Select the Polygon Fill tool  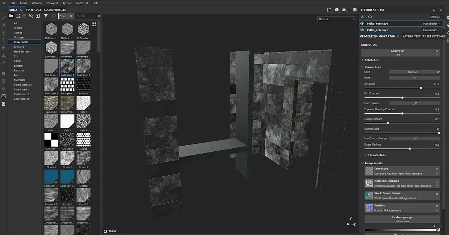(3, 40)
